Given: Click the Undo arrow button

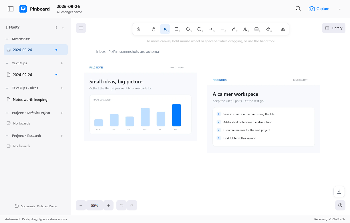Looking at the screenshot, I should pyautogui.click(x=122, y=205).
